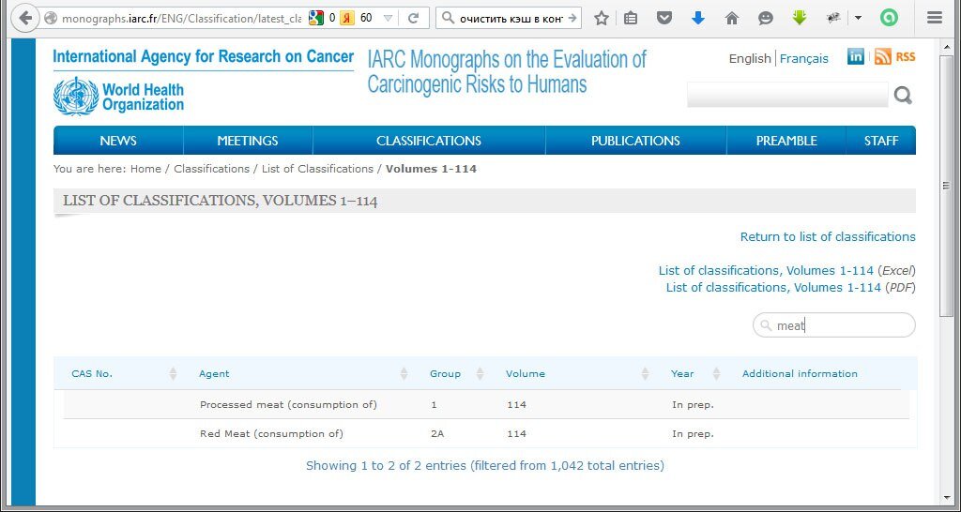Open dropdown next to the ant extension

click(858, 19)
